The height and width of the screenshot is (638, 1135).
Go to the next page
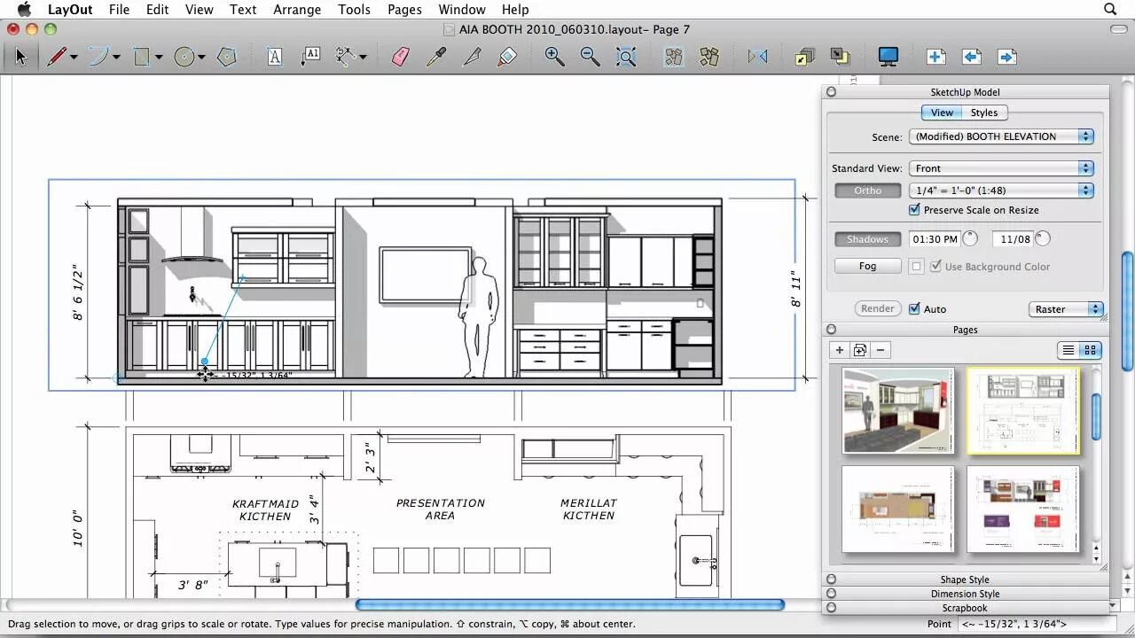1006,57
